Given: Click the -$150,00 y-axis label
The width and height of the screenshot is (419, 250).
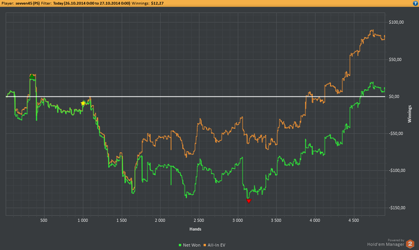Looking at the screenshot, I should tap(397, 208).
